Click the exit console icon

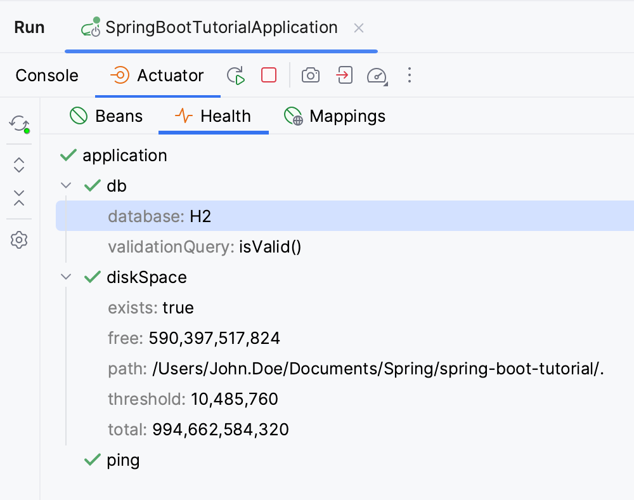click(343, 75)
